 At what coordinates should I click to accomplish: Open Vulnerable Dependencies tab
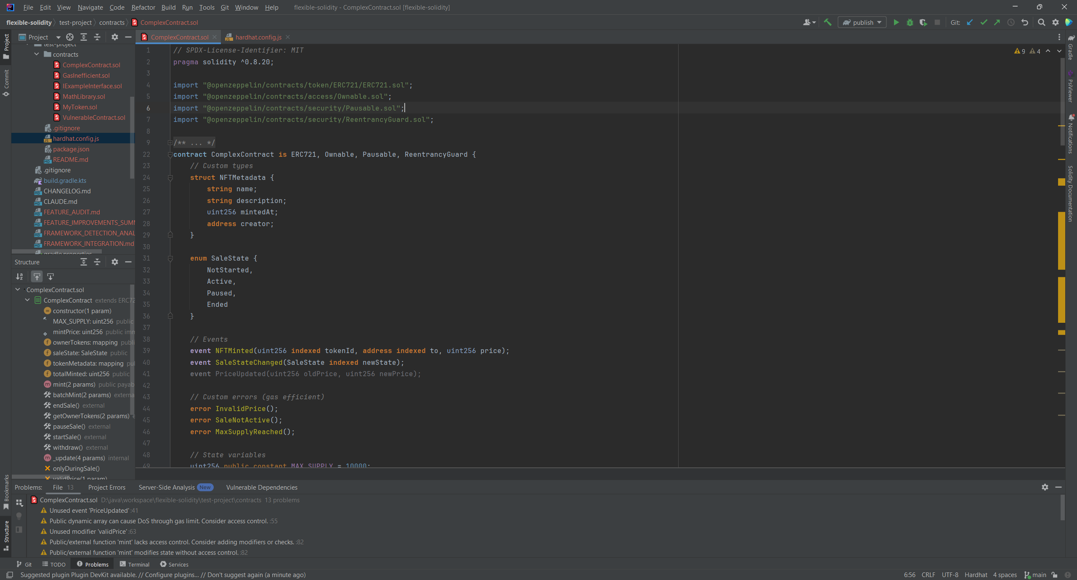[262, 487]
